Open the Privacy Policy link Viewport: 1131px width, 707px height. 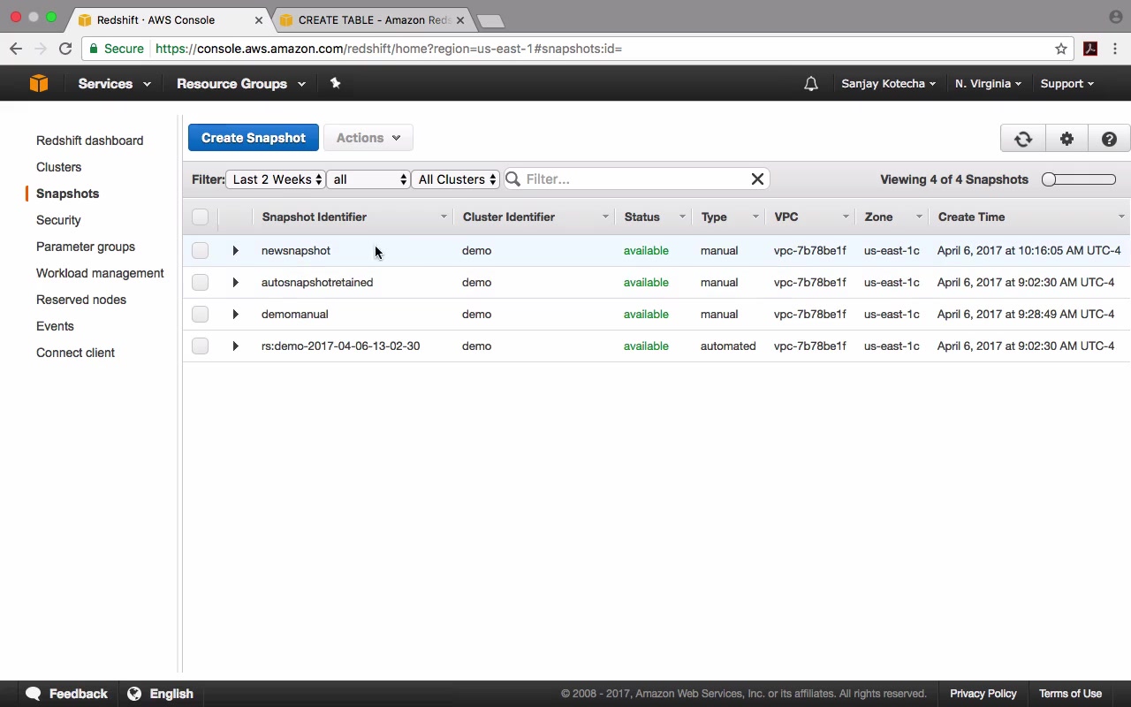click(x=983, y=694)
